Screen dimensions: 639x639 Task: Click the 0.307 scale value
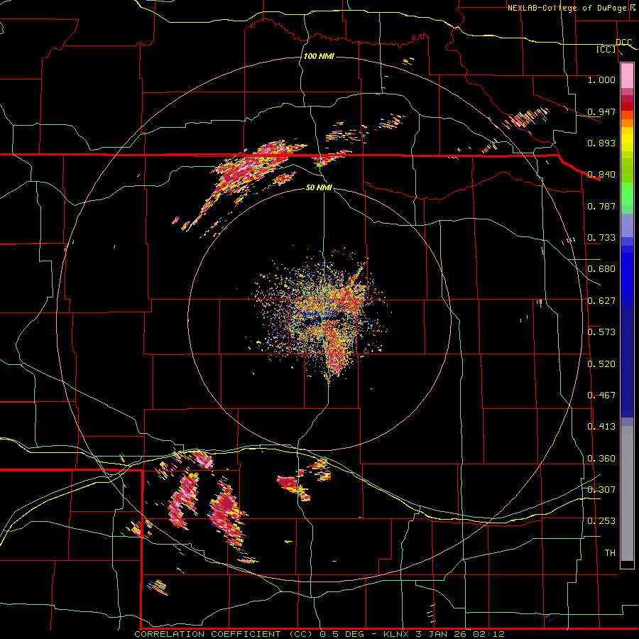pyautogui.click(x=601, y=490)
